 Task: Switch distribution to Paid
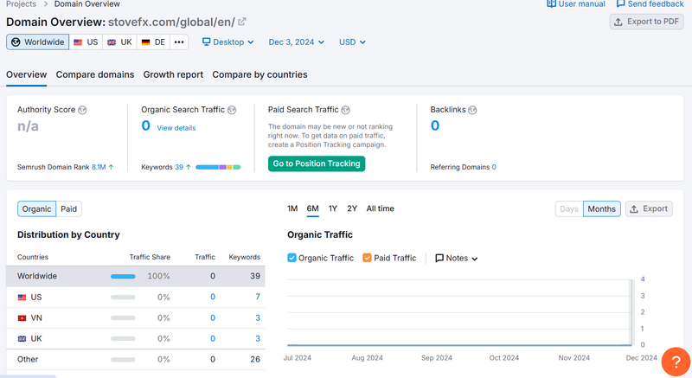[x=69, y=209]
